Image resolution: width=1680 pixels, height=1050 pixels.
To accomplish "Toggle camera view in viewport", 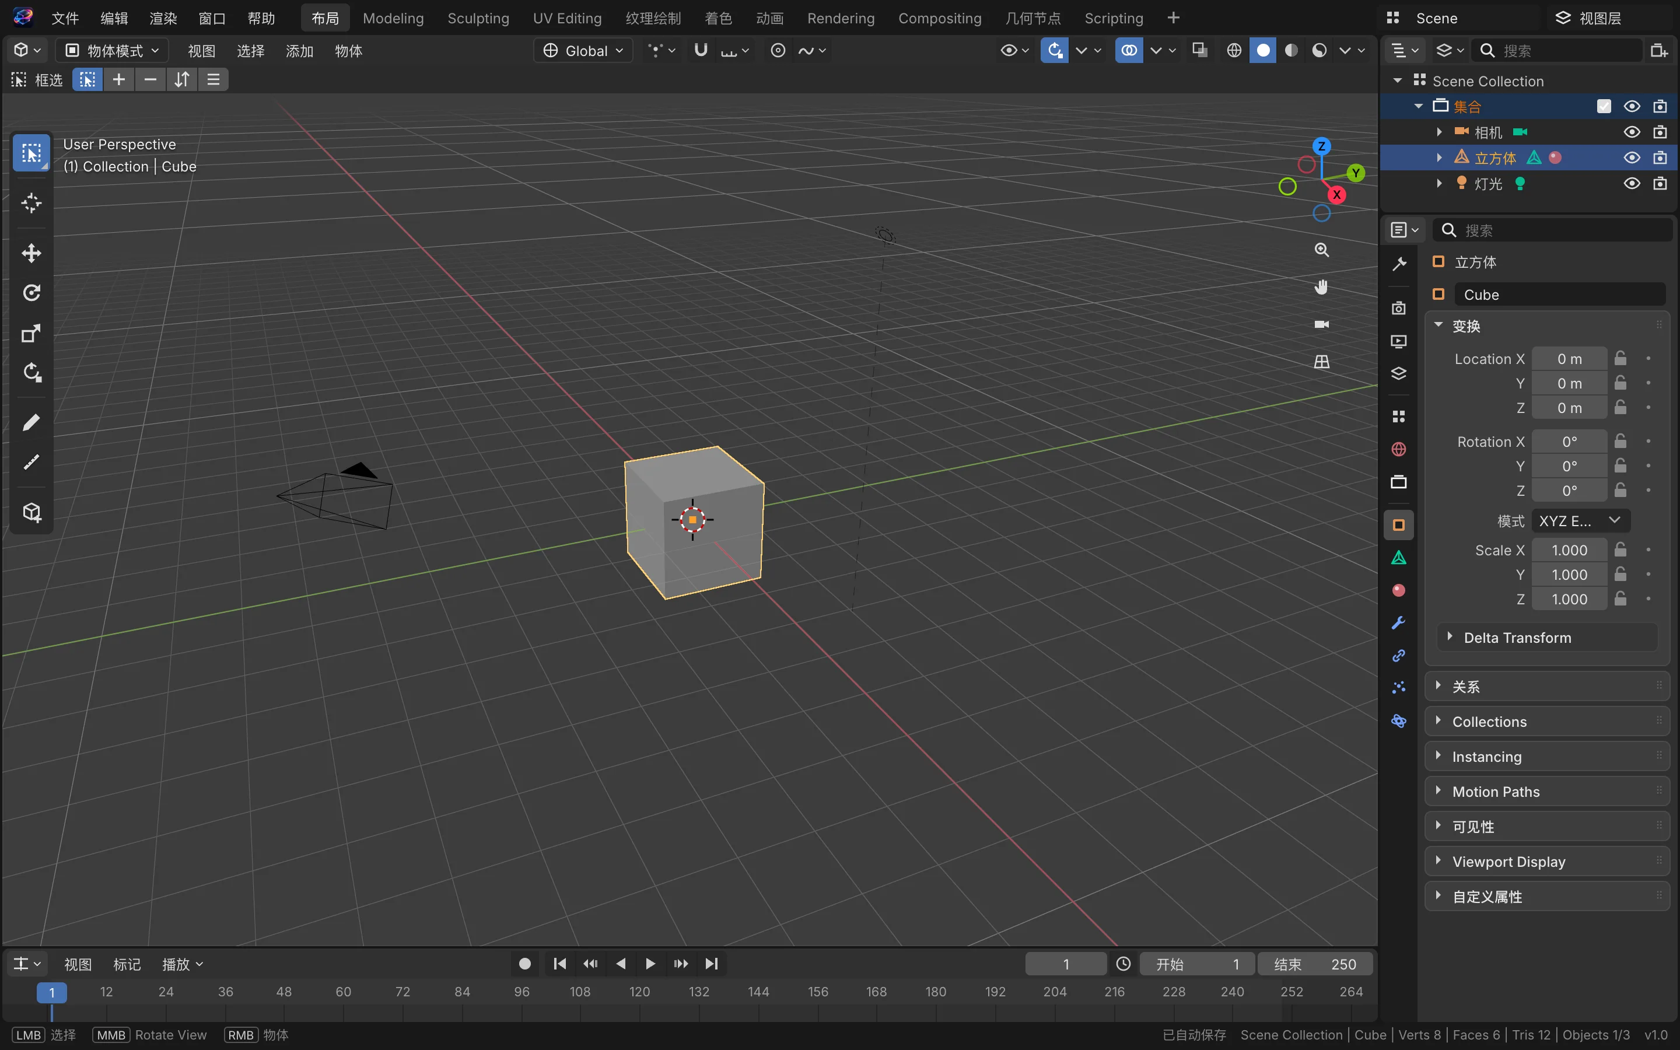I will click(1321, 324).
